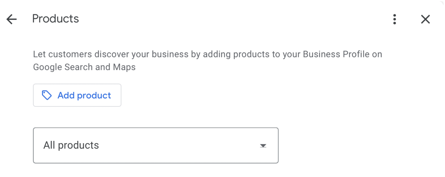Dismiss the dialog using the X icon
The image size is (445, 177).
425,19
